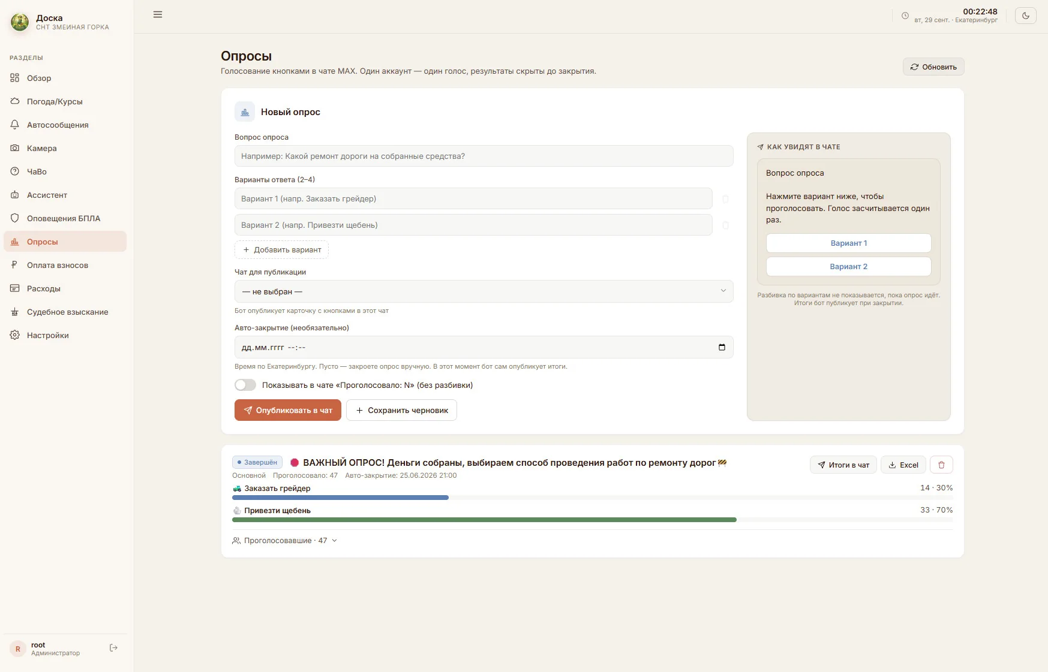Click the logout icon next to root
The width and height of the screenshot is (1048, 672).
[113, 648]
